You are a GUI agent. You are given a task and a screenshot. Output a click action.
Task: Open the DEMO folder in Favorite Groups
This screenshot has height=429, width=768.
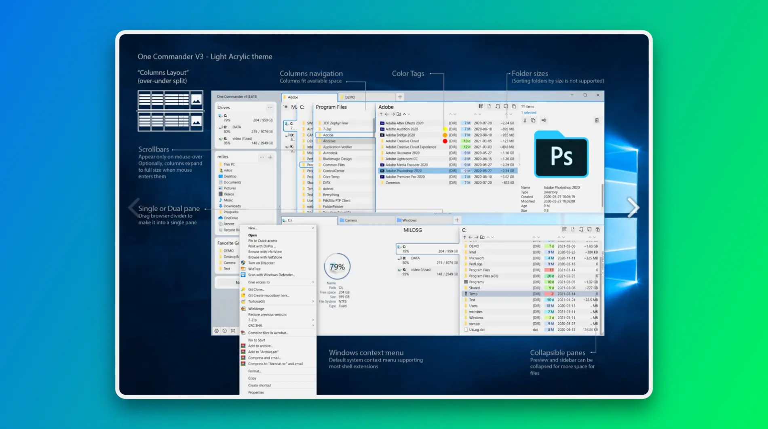click(228, 251)
